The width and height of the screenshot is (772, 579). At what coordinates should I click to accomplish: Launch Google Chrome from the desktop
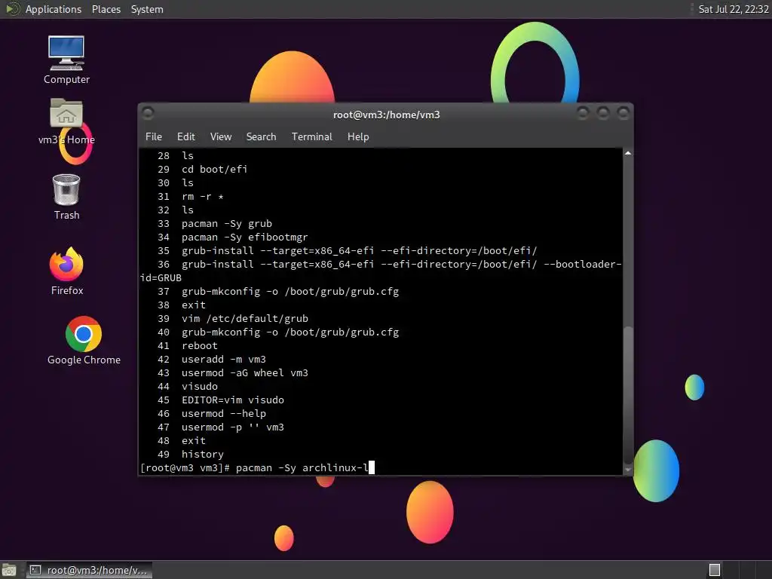[84, 341]
